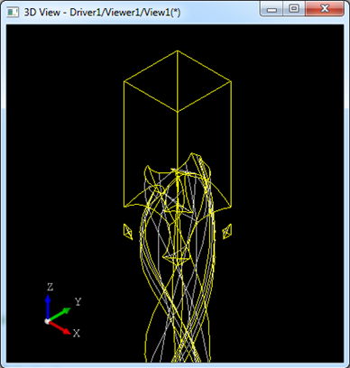Close the 3D View window
Image resolution: width=350 pixels, height=368 pixels.
coord(325,9)
